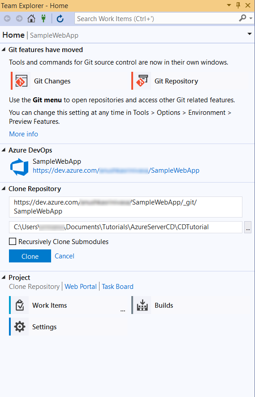The height and width of the screenshot is (397, 255).
Task: Refresh Team Explorer with the refresh icon
Action: (60, 18)
